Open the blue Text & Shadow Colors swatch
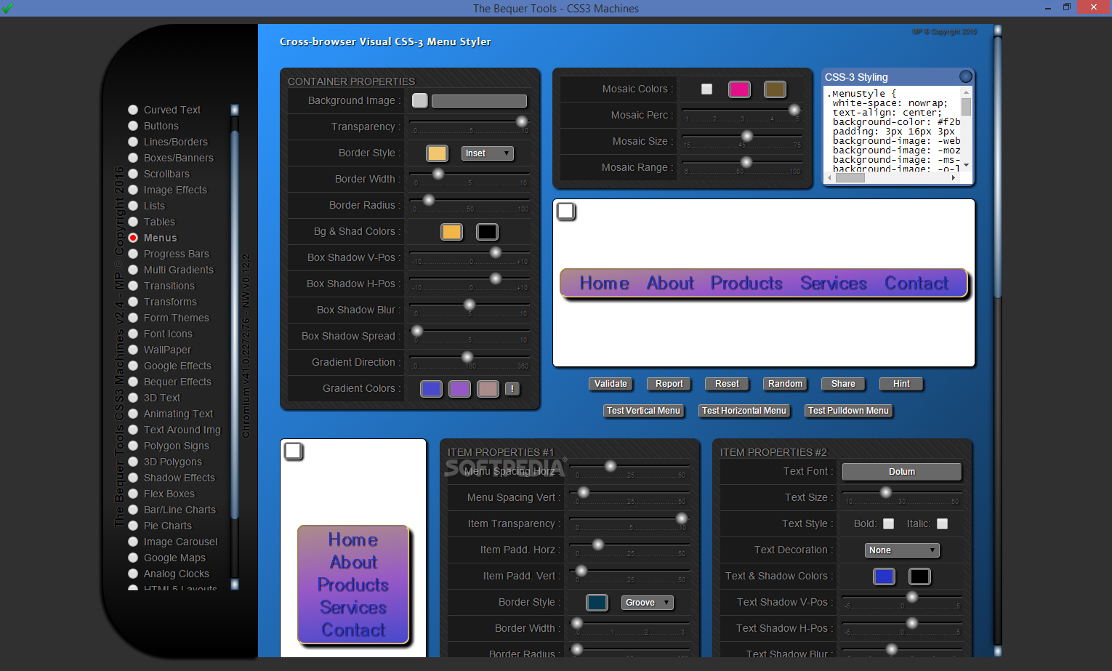The image size is (1112, 671). (x=884, y=576)
